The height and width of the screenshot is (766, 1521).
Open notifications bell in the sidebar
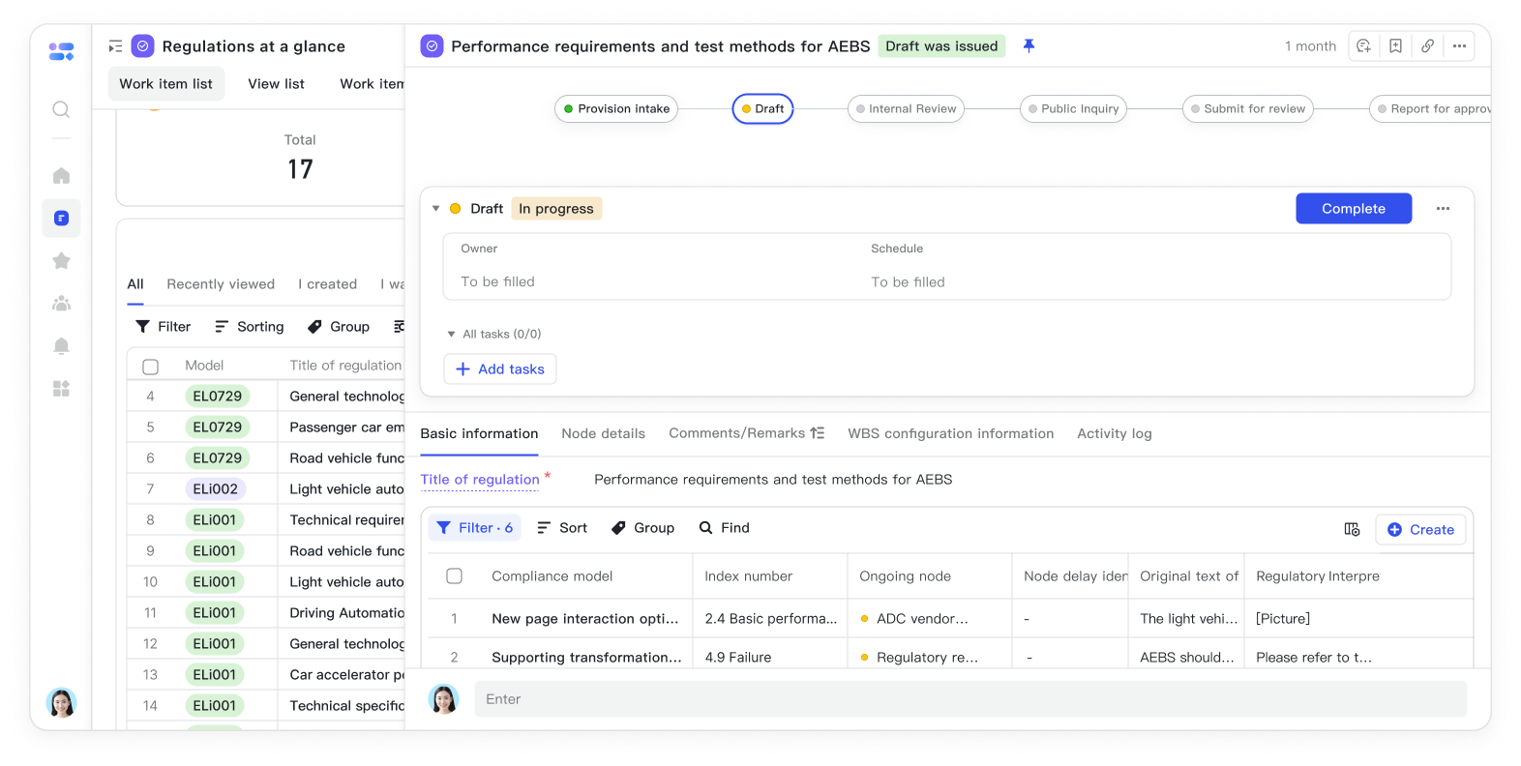(x=61, y=346)
